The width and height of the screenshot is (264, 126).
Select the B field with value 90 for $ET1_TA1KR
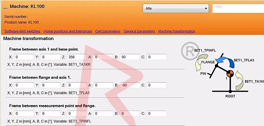click(x=130, y=57)
